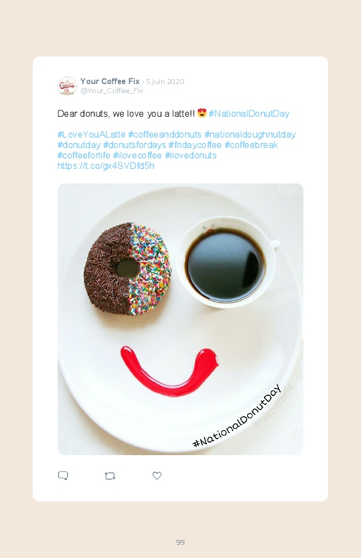The height and width of the screenshot is (558, 361).
Task: Click the #nationaldoughnutday hashtag
Action: point(250,135)
